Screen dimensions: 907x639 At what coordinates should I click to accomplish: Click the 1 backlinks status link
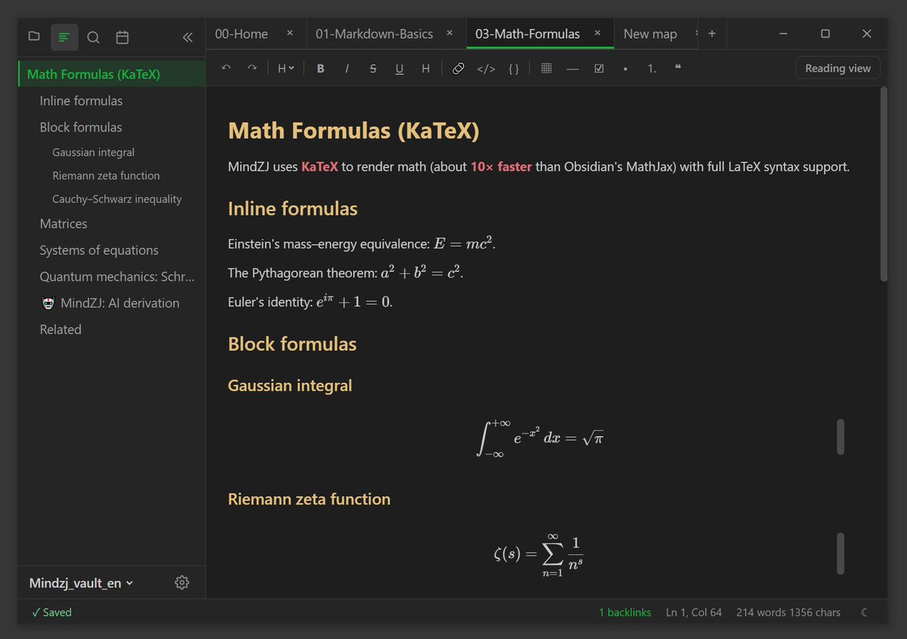pos(624,613)
